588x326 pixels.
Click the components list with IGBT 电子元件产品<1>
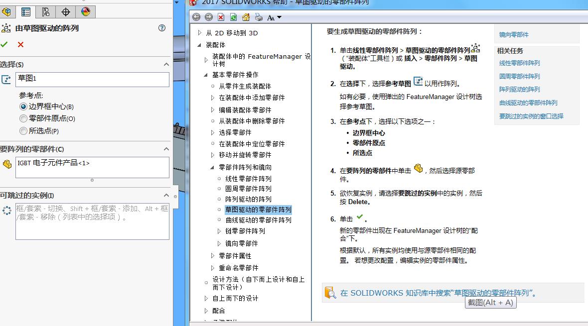(x=92, y=167)
